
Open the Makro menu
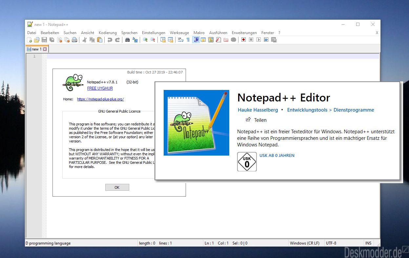click(199, 33)
